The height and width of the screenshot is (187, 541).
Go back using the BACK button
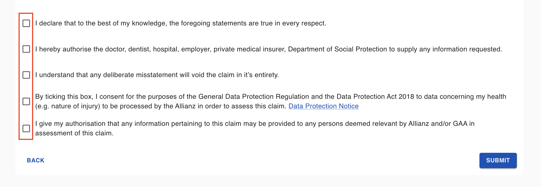click(x=36, y=161)
